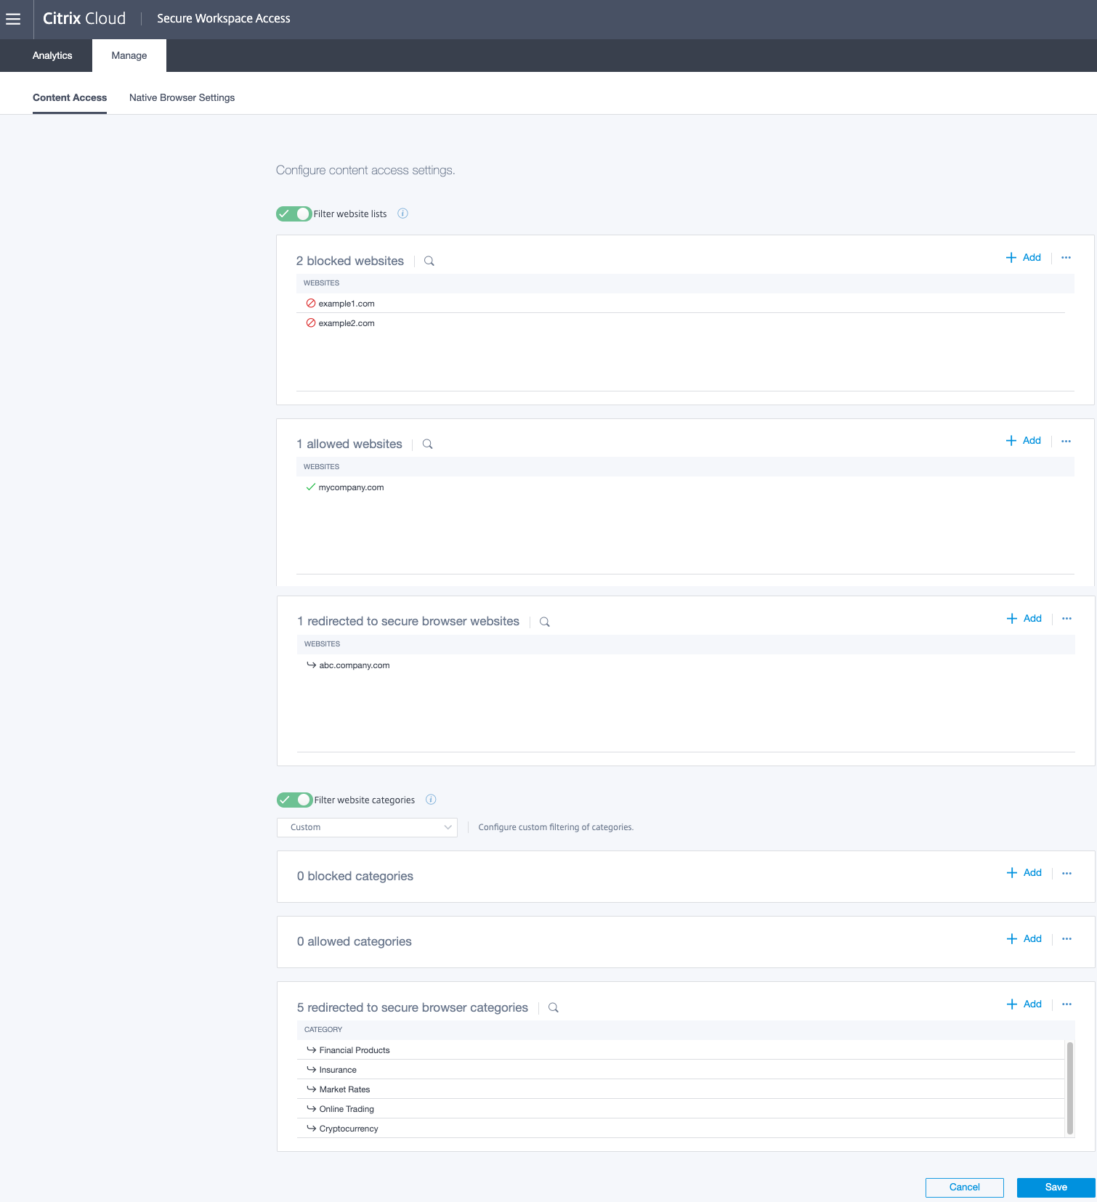Add a redirected to secure browser website
The width and height of the screenshot is (1097, 1202).
pos(1024,619)
